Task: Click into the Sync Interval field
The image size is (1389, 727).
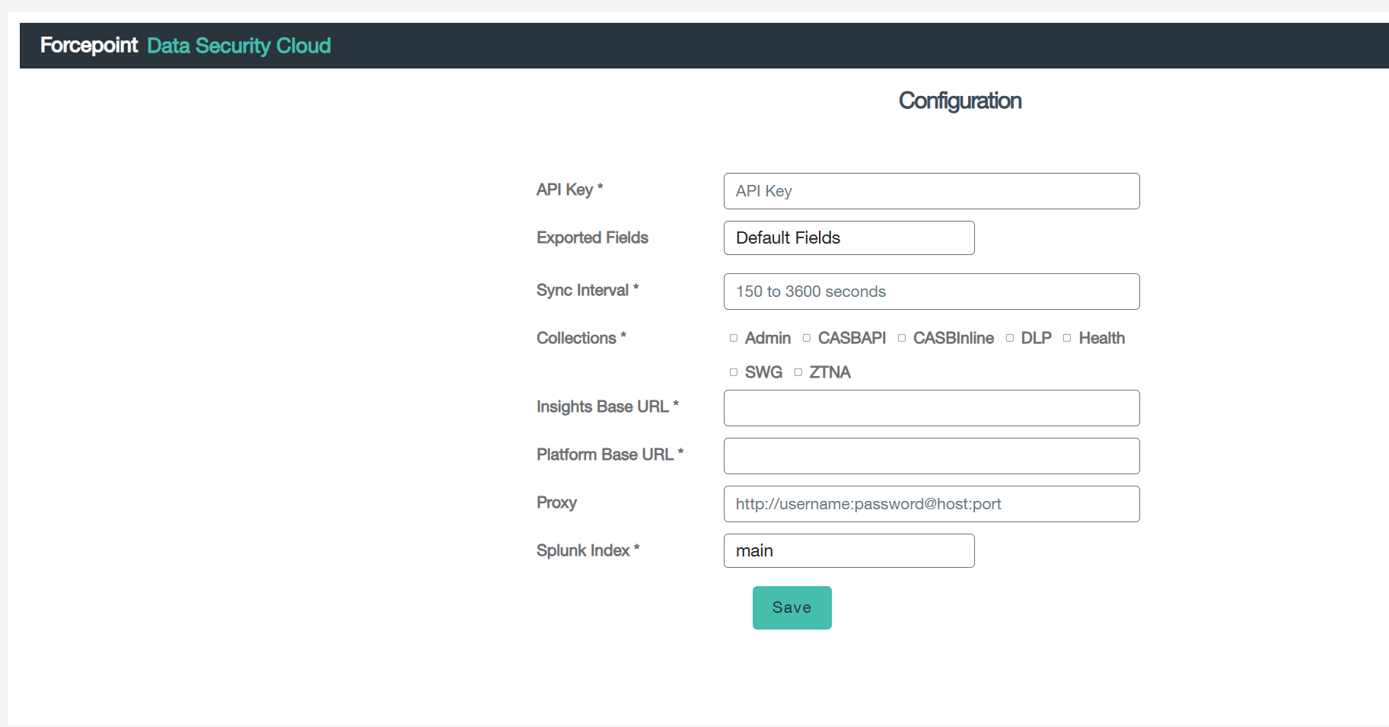Action: (931, 292)
